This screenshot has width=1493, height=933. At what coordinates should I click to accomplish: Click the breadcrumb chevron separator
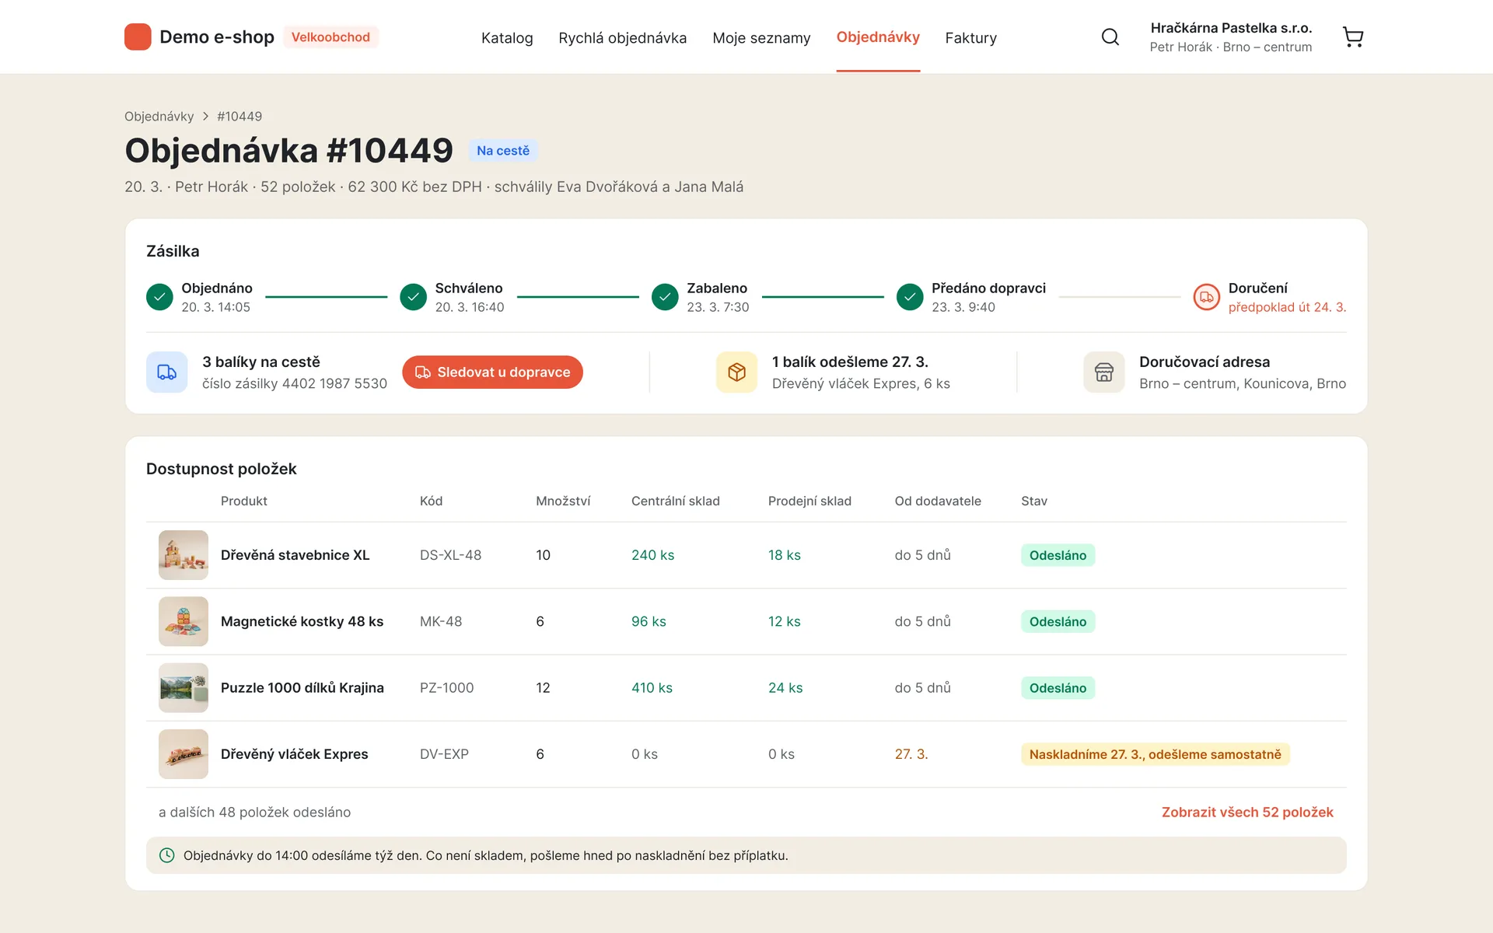205,116
